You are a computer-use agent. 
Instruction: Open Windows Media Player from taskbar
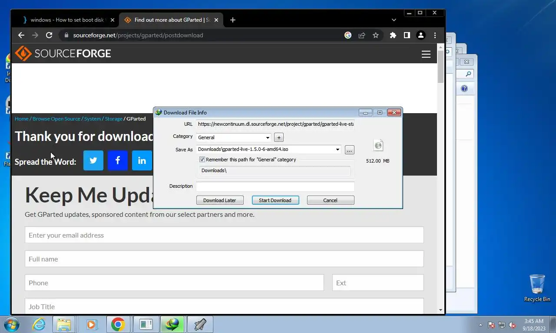tap(91, 324)
